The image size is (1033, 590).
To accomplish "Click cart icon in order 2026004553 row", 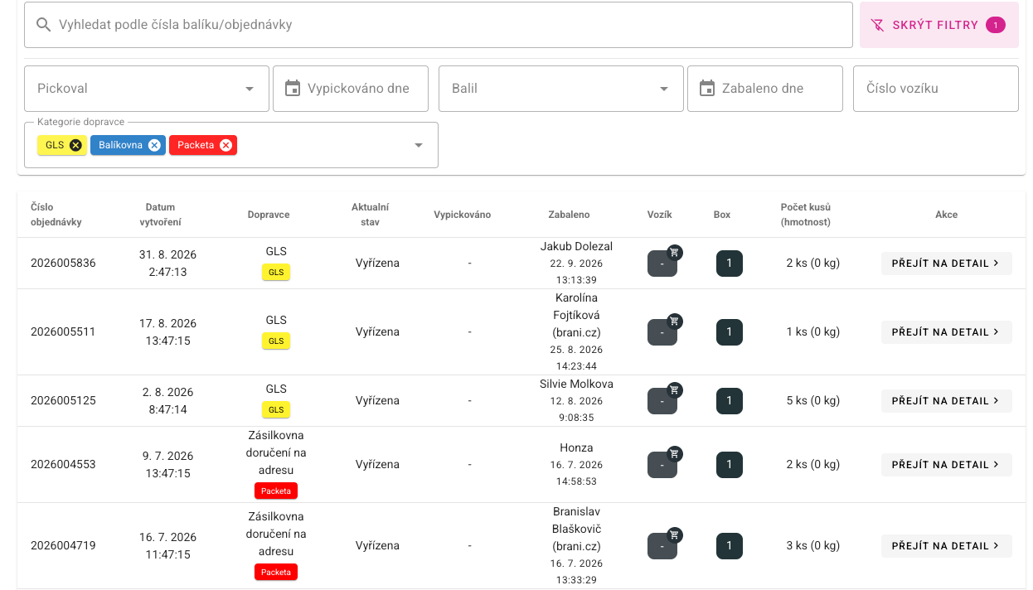I will click(x=675, y=453).
